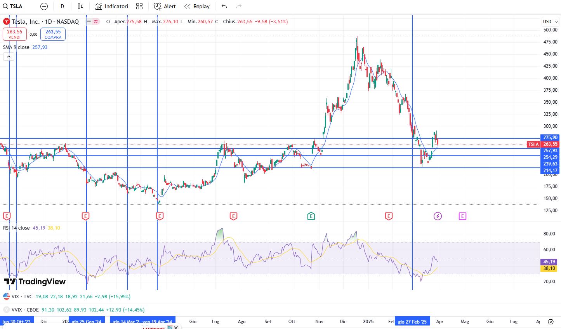Add a symbol to compare with plus icon

[x=44, y=6]
